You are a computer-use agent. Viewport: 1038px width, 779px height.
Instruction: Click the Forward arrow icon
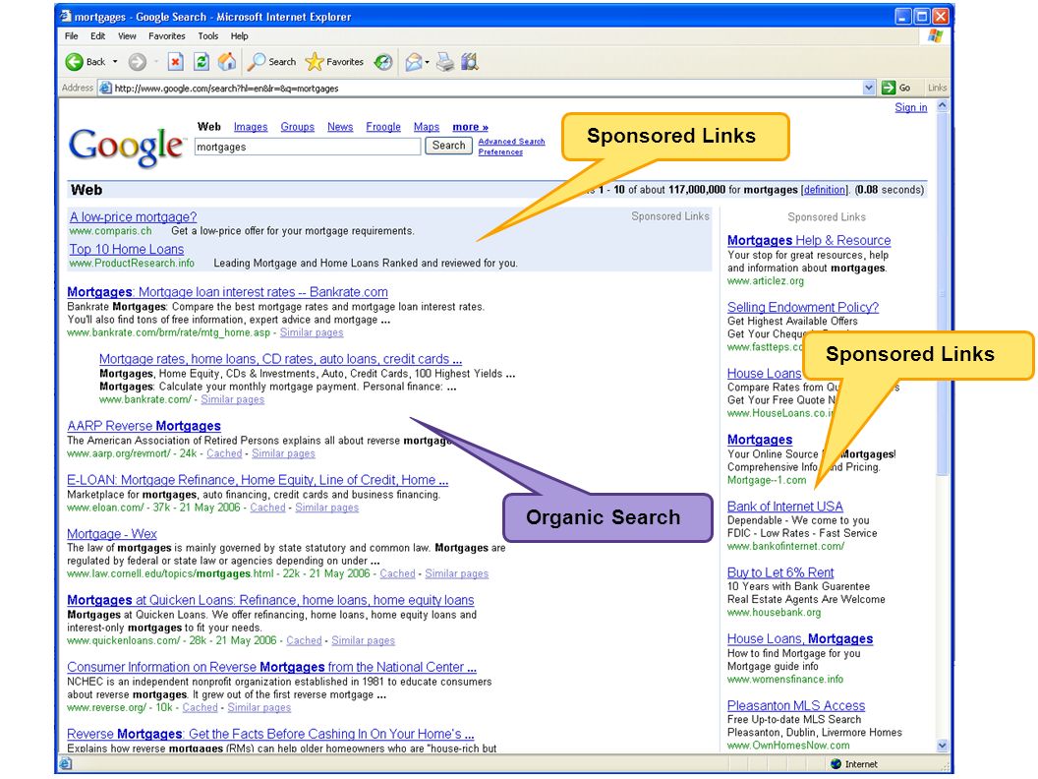click(137, 62)
